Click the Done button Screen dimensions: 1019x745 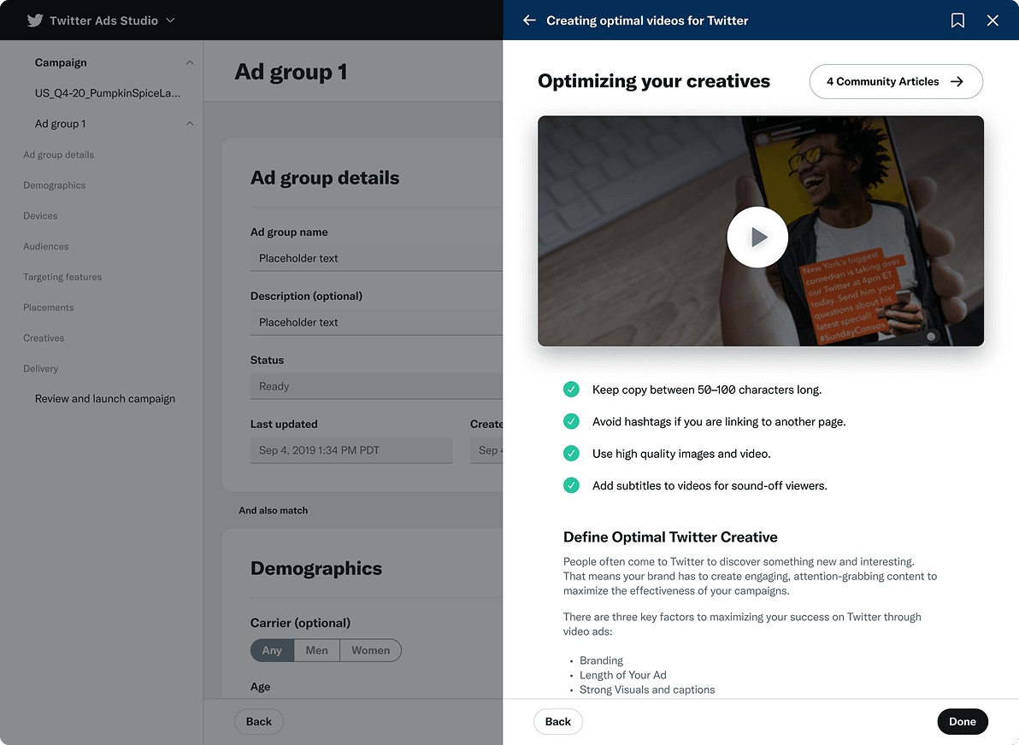[x=963, y=721]
